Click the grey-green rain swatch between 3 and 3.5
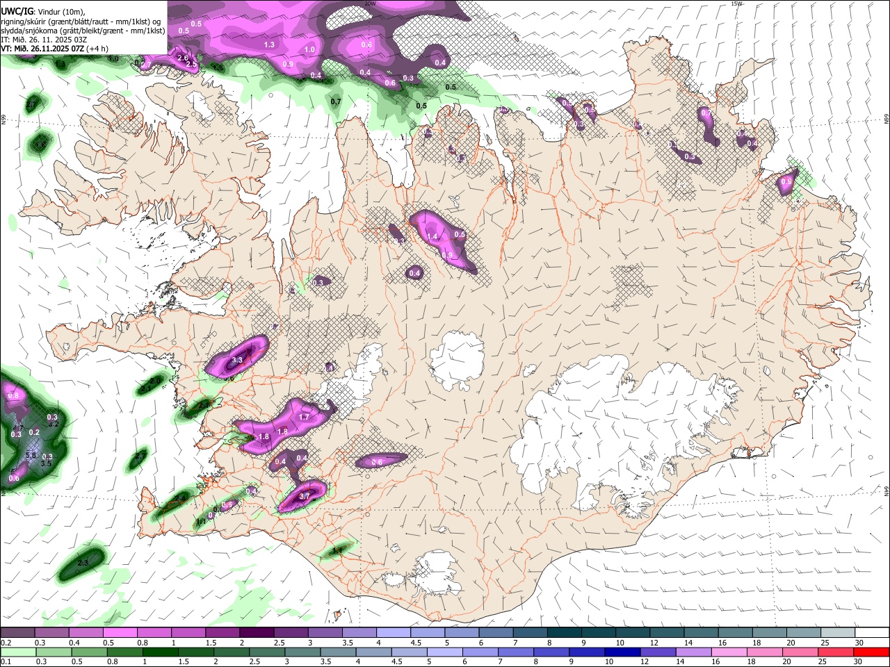The image size is (890, 667). tap(302, 652)
